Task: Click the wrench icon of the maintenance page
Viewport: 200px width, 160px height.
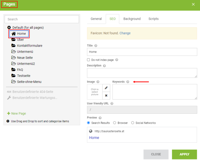Action: pyautogui.click(x=9, y=98)
